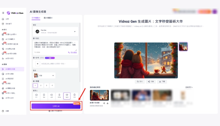
Task: Select the generated image thumbnail beside preview
Action: [183, 47]
